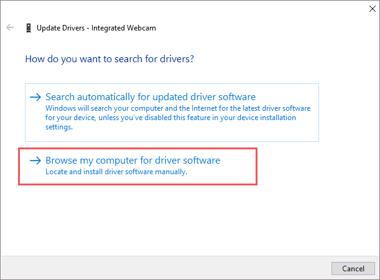
Task: Click the back arrow in the wizard header
Action: click(10, 27)
